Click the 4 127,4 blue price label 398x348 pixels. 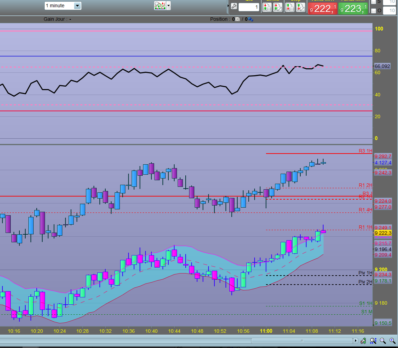coord(383,163)
